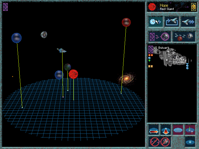Click the Hope red giant header icon
Screen dimensions: 199x149
pos(152,7)
